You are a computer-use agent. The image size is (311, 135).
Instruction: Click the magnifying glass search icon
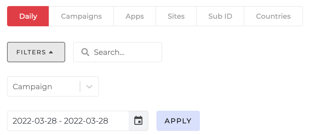click(x=85, y=52)
